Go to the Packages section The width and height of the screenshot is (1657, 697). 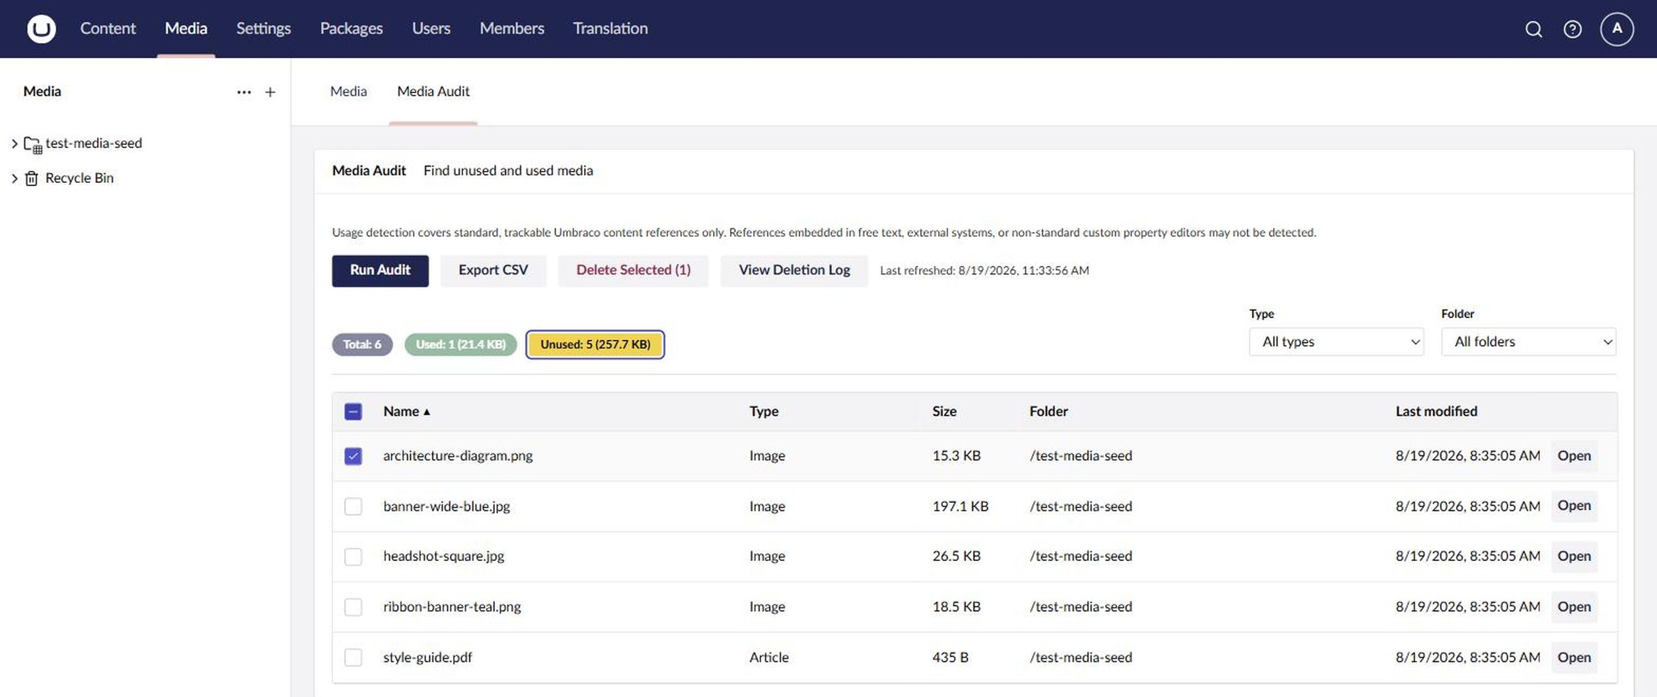pos(351,28)
